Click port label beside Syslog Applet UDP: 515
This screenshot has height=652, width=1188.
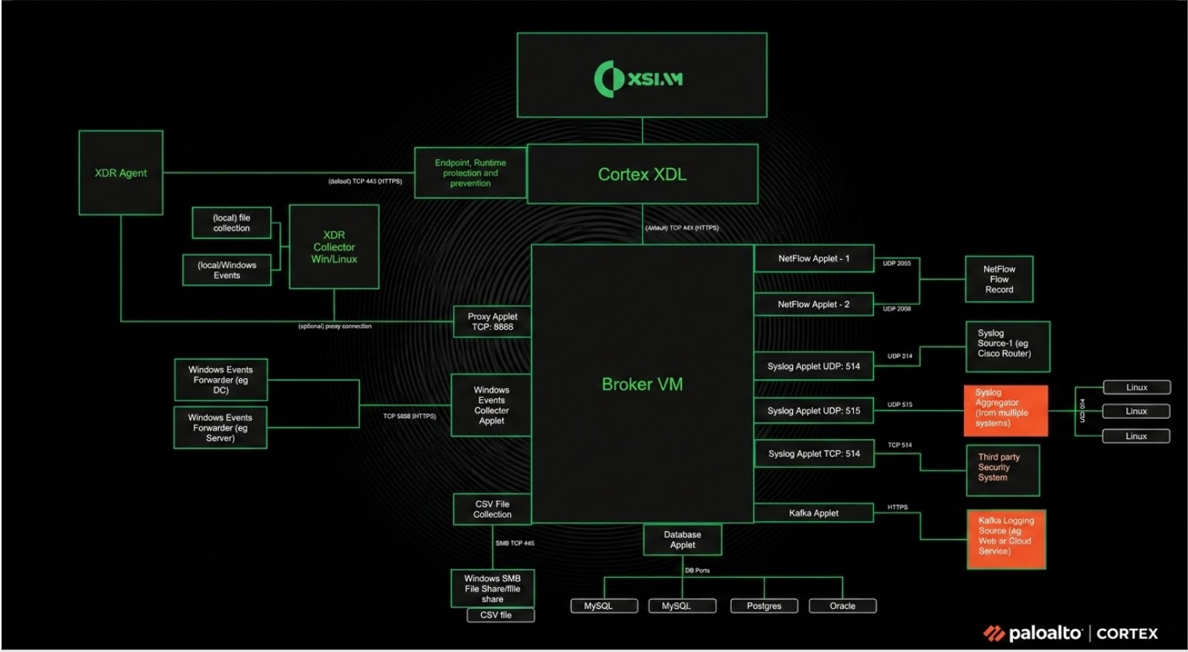pos(900,405)
